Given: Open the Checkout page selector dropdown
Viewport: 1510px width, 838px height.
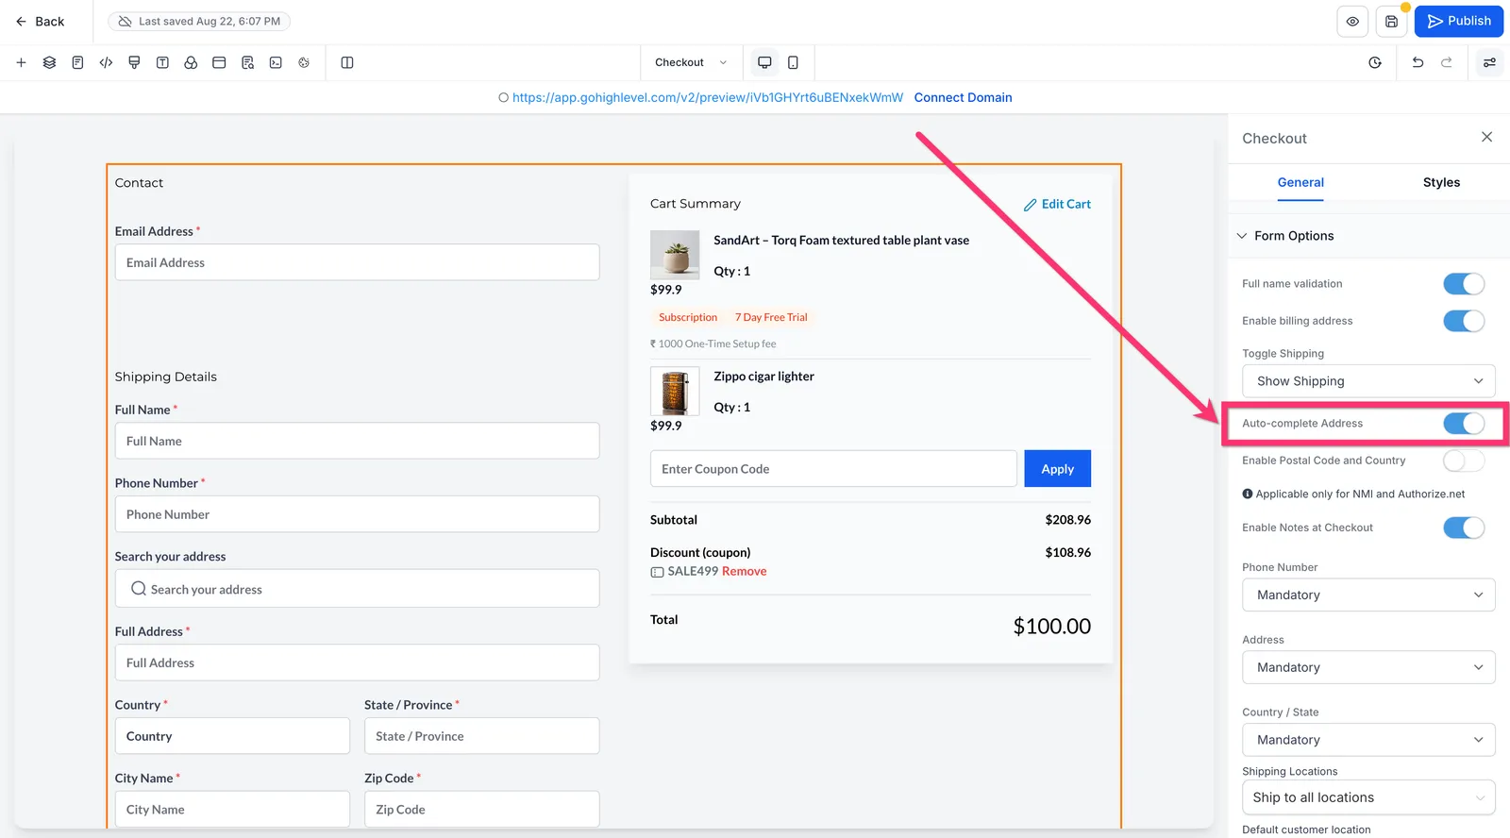Looking at the screenshot, I should pos(691,62).
